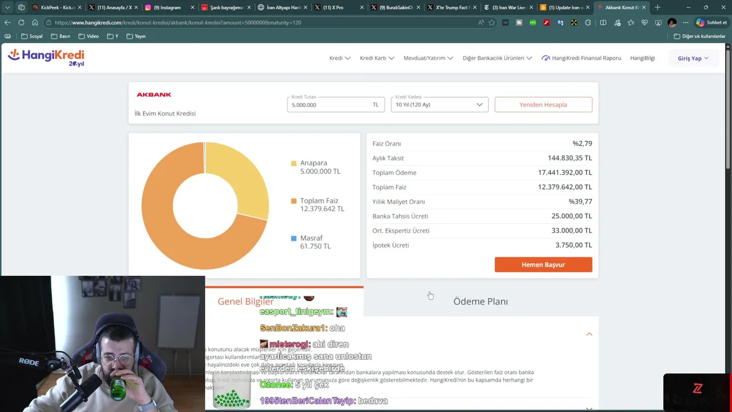Open the Giriş Yap dropdown
Screen dimensions: 732x412
[x=693, y=58]
